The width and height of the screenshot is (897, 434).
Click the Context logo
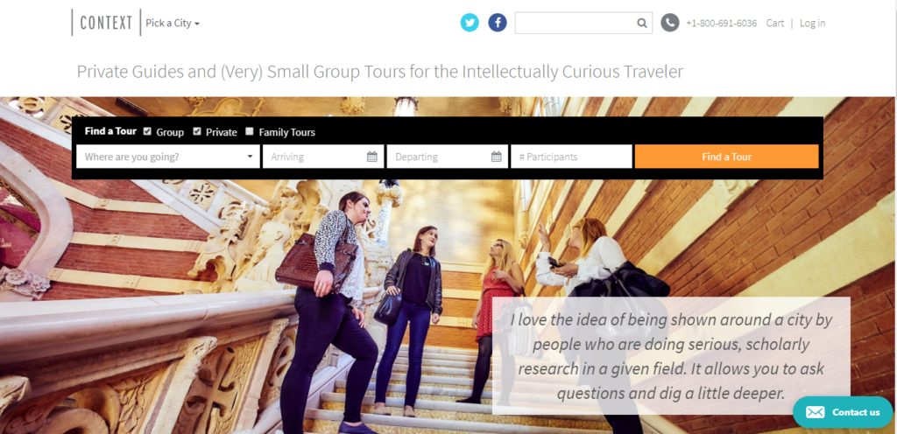pyautogui.click(x=106, y=23)
